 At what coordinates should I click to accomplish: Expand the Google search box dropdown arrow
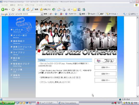pyautogui.click(x=42, y=14)
